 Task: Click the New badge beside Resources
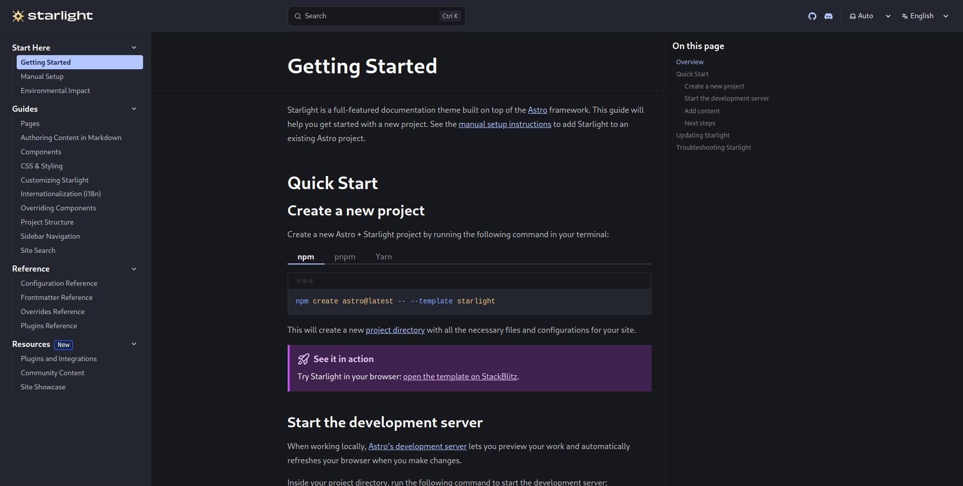coord(63,344)
